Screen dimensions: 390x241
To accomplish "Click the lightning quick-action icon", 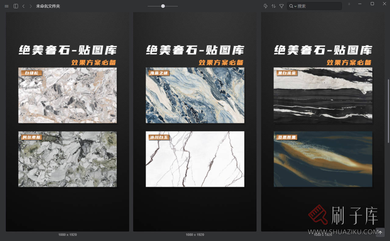I will pyautogui.click(x=265, y=6).
